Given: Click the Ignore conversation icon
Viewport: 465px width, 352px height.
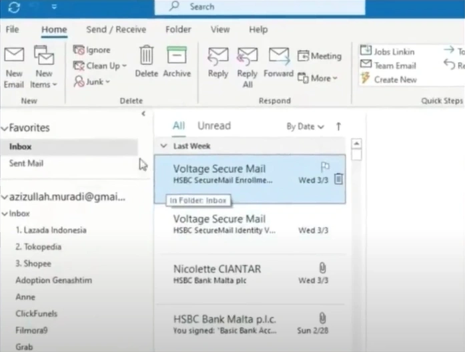Looking at the screenshot, I should click(79, 50).
